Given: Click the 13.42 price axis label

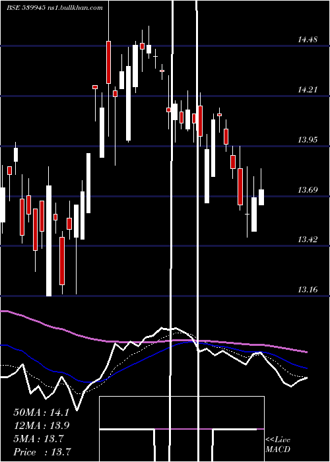Looking at the screenshot, I should coord(308,239).
